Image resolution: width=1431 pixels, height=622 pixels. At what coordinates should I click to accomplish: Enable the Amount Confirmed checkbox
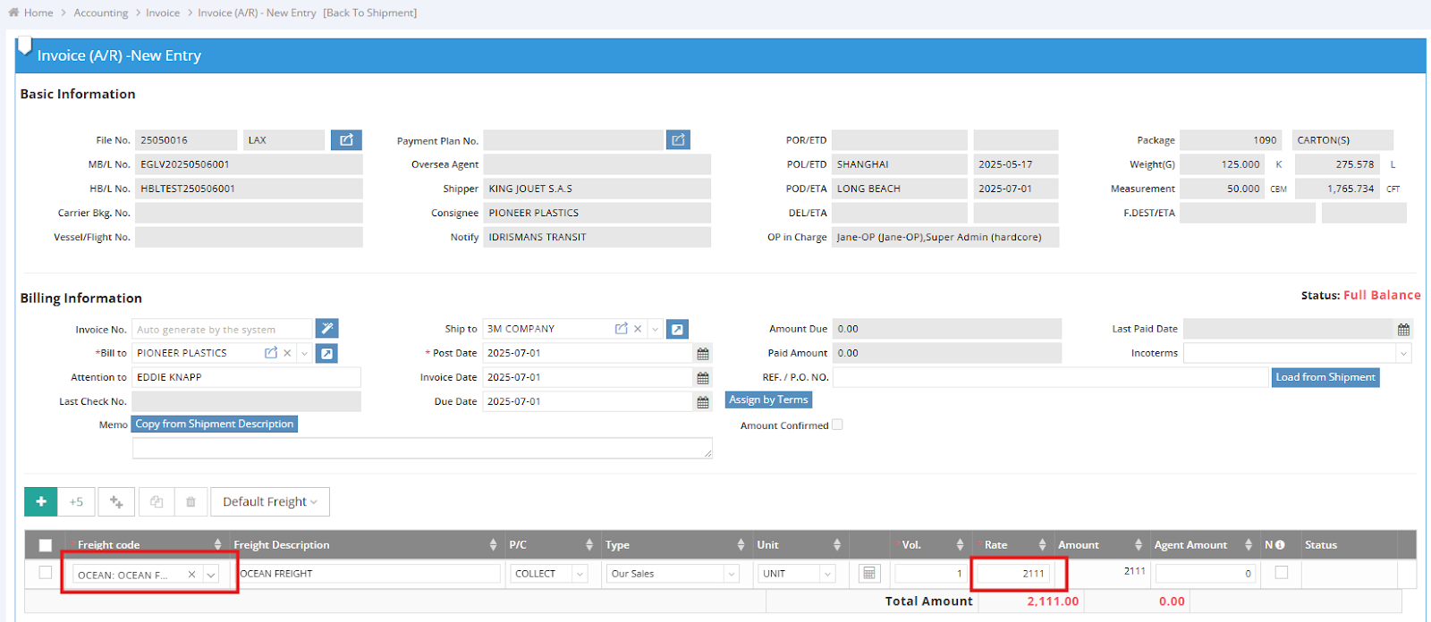point(837,425)
